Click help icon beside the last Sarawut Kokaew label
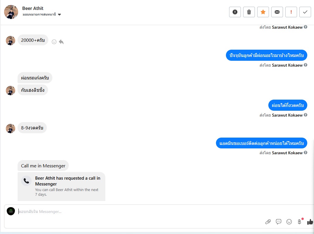Screen dimensions: 314x234 click(306, 152)
